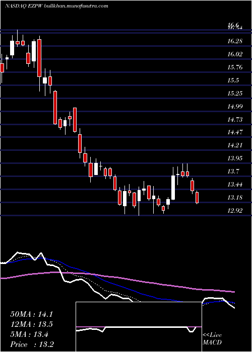Click the 12MA : 13.5 readout
The width and height of the screenshot is (252, 352).
click(x=31, y=324)
